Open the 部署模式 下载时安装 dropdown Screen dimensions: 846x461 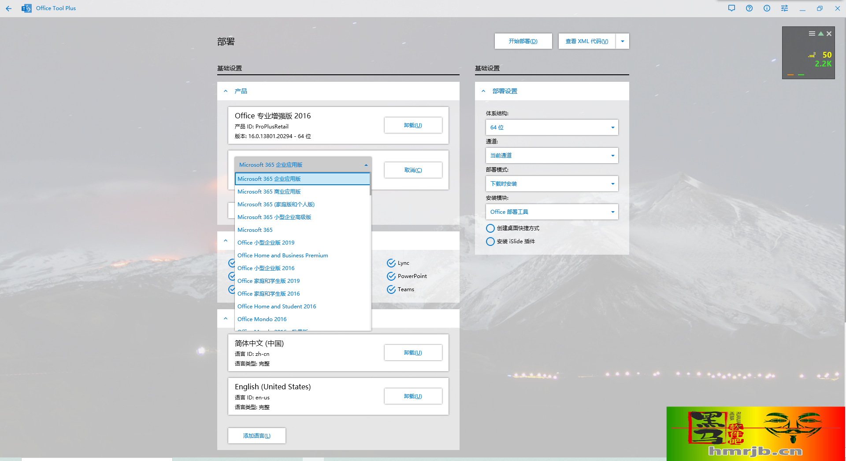coord(552,184)
